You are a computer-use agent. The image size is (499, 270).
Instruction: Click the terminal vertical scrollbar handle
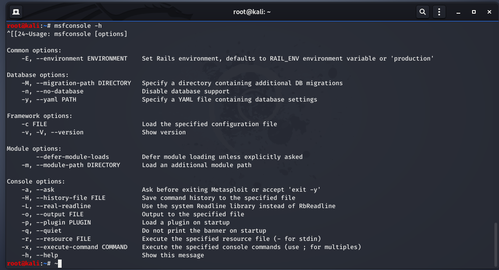[x=495, y=245]
